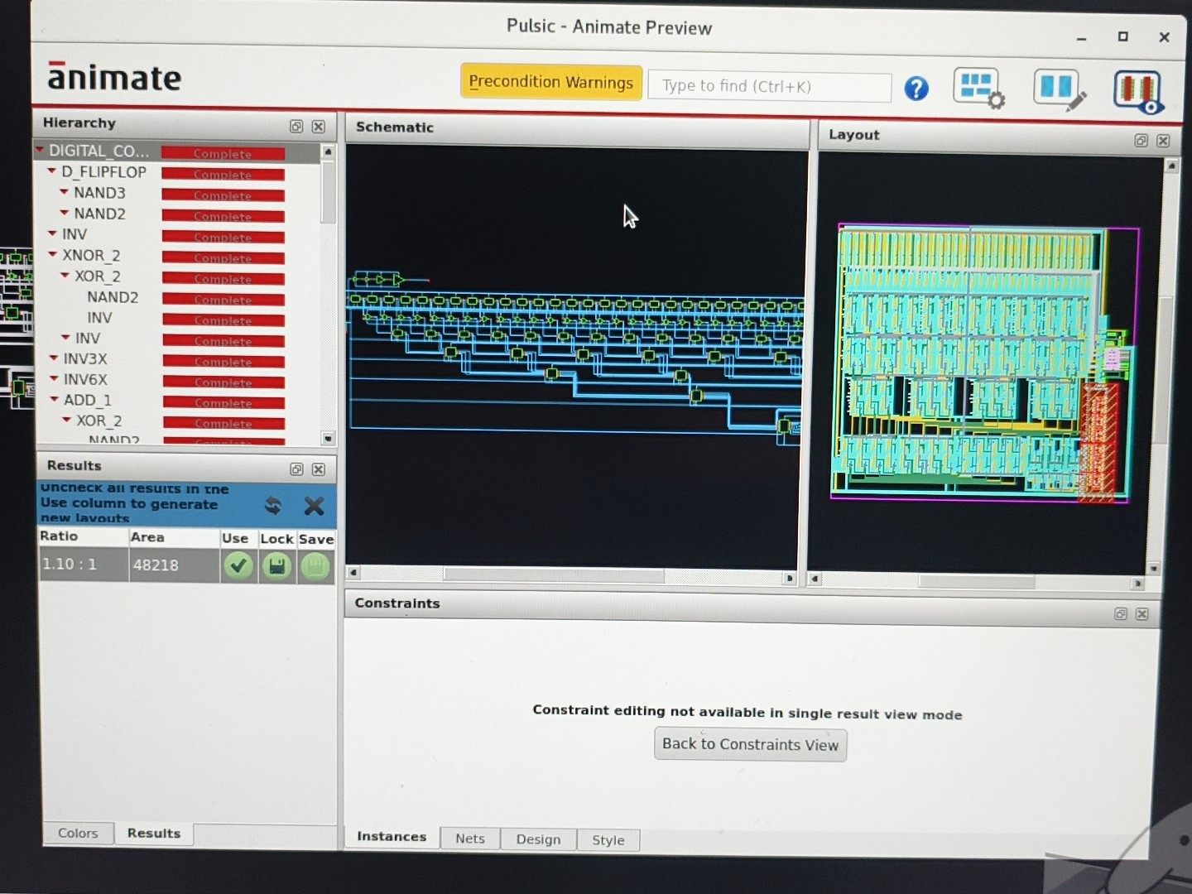Click the Schematic horizontal scrollbar thumb
The image size is (1192, 894).
click(x=554, y=574)
